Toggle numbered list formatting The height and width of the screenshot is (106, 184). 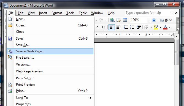pyautogui.click(x=126, y=27)
